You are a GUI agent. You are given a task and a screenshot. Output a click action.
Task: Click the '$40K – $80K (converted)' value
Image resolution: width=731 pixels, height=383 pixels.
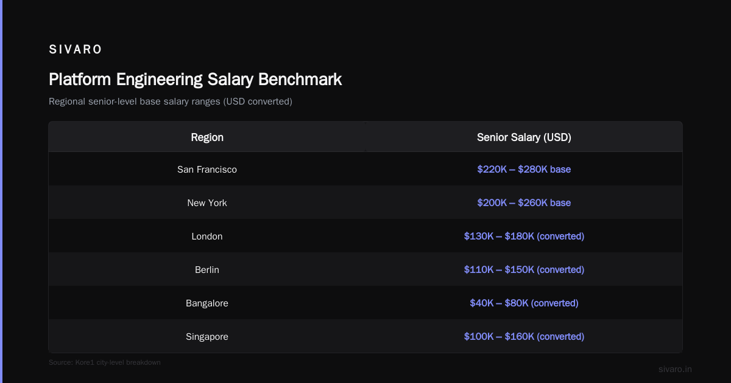524,303
